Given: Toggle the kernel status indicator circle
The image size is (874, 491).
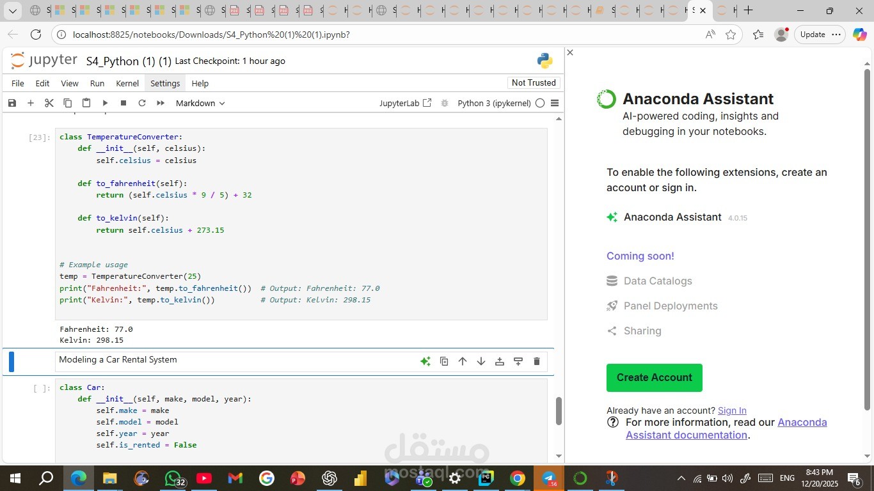Looking at the screenshot, I should click(541, 103).
